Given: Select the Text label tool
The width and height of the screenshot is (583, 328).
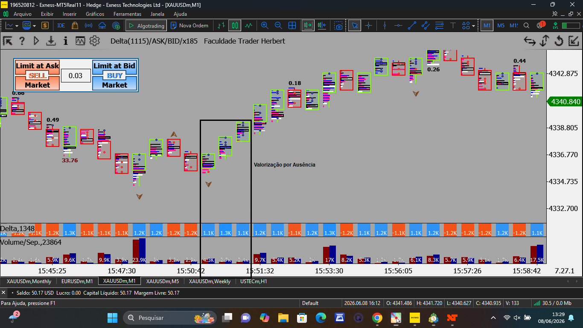Looking at the screenshot, I should pyautogui.click(x=453, y=26).
